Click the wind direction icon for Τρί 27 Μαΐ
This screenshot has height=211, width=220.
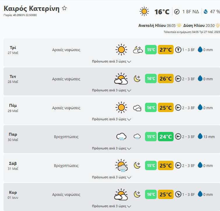tap(178, 50)
